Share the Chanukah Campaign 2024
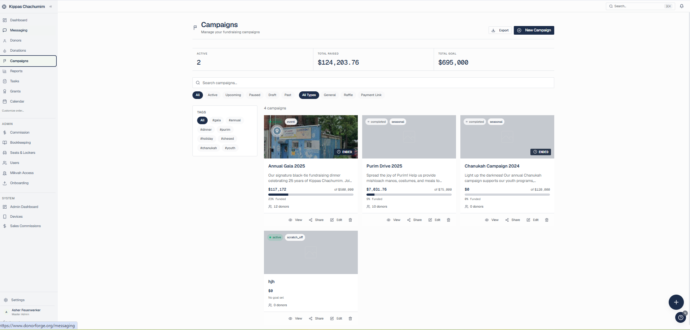 click(513, 220)
